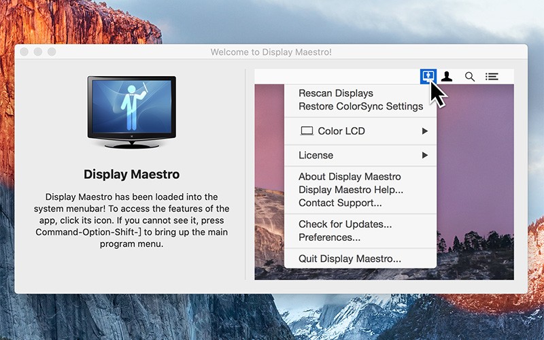
Task: Click the 'Welcome to Display Maestro!' window title
Action: pos(271,52)
